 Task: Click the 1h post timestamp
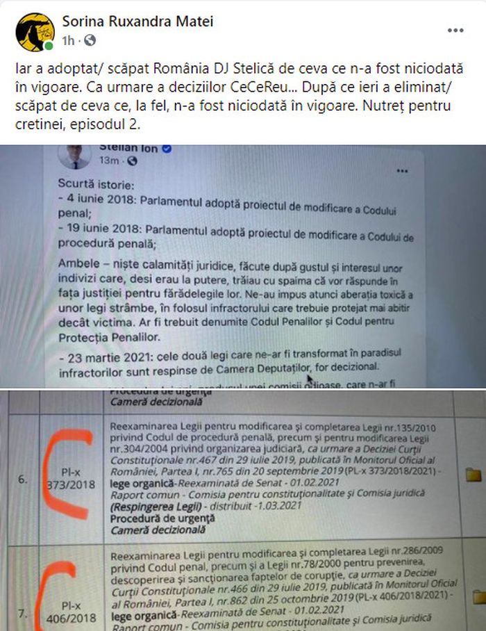click(x=68, y=40)
